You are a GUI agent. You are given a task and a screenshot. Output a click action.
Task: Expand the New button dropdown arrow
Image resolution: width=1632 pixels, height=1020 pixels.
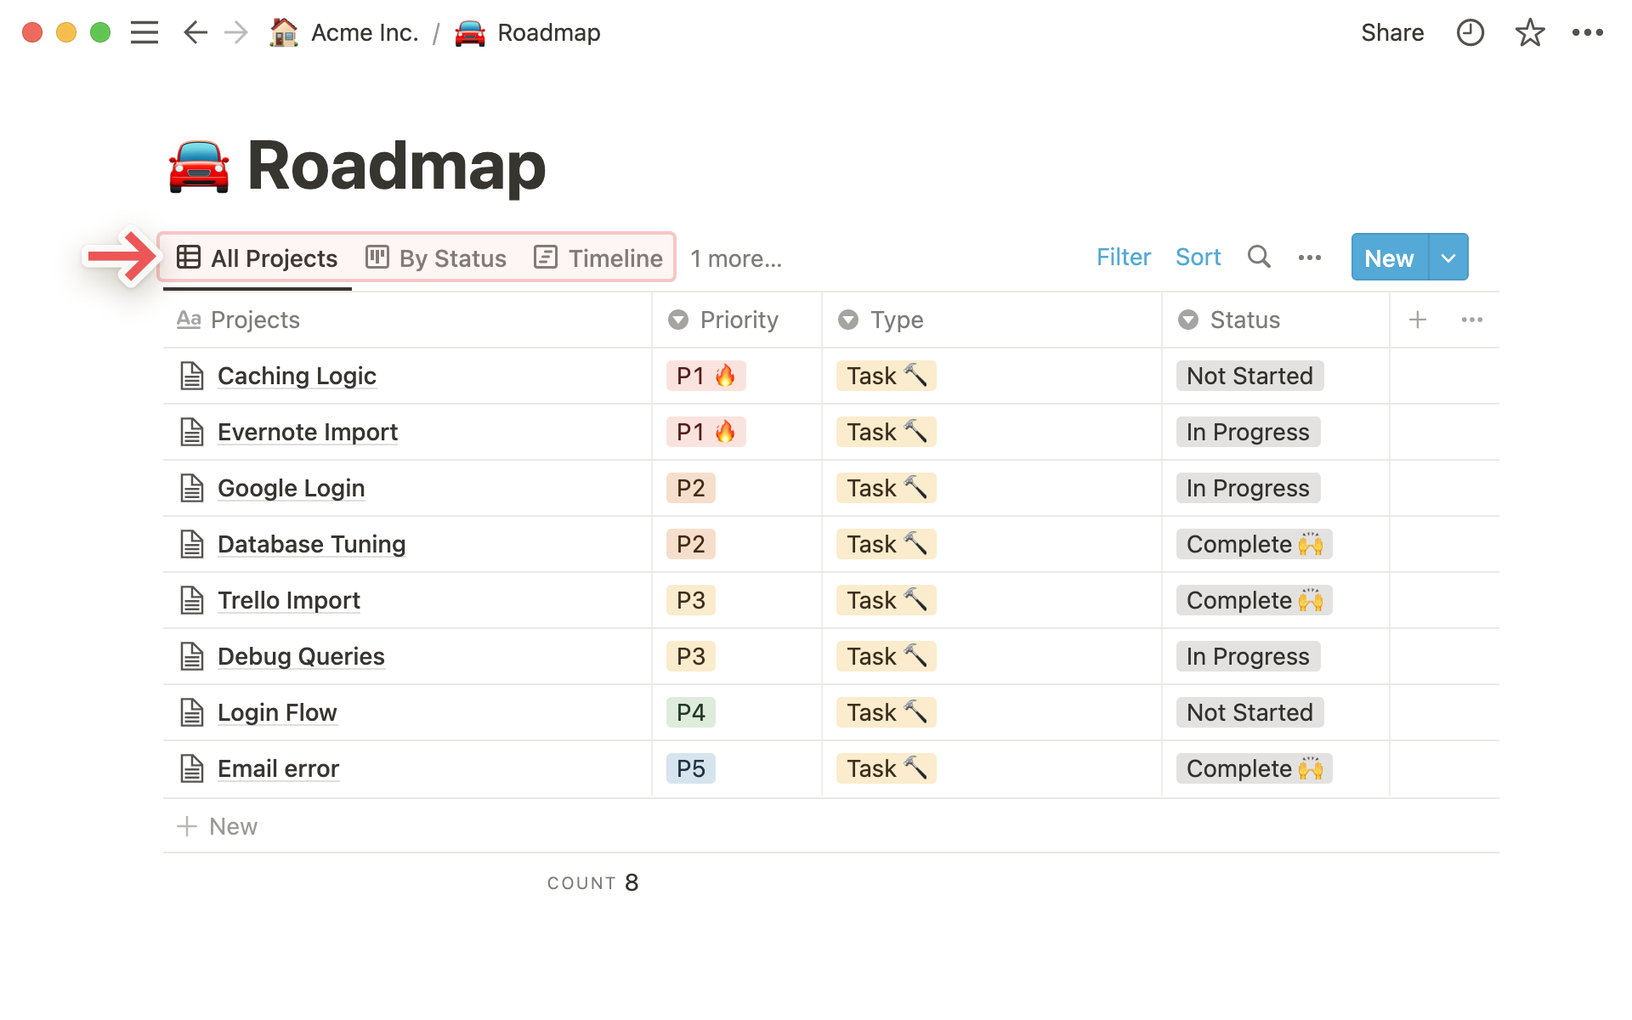pos(1448,258)
